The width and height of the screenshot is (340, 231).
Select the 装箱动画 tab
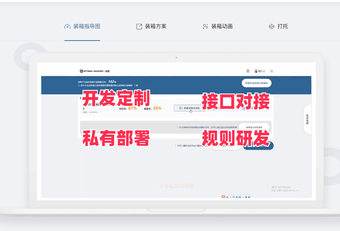click(x=222, y=26)
